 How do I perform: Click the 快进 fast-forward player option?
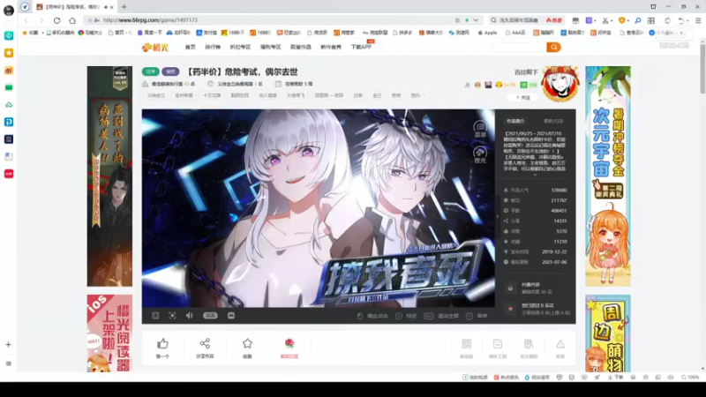pyautogui.click(x=407, y=316)
